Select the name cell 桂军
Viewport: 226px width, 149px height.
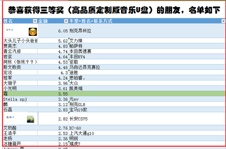click(x=20, y=78)
